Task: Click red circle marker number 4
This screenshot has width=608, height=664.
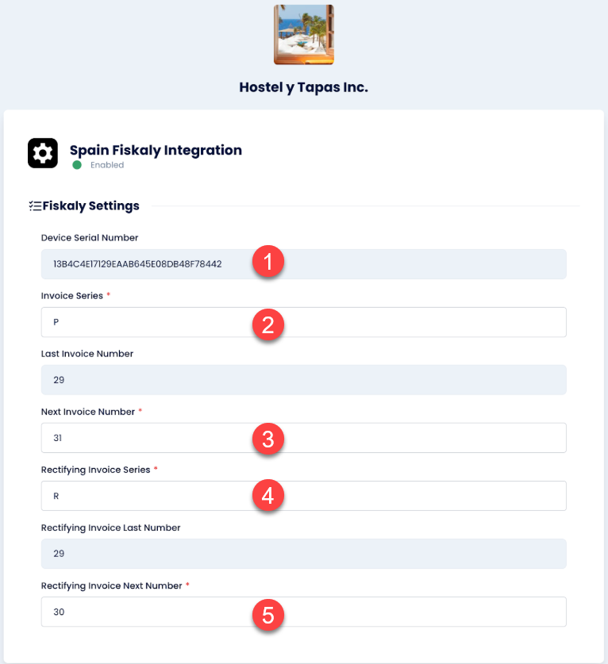Action: [267, 496]
